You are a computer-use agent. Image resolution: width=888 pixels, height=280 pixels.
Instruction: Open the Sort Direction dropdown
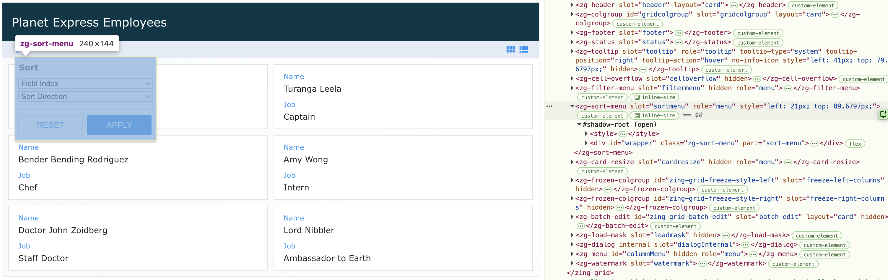(x=85, y=97)
